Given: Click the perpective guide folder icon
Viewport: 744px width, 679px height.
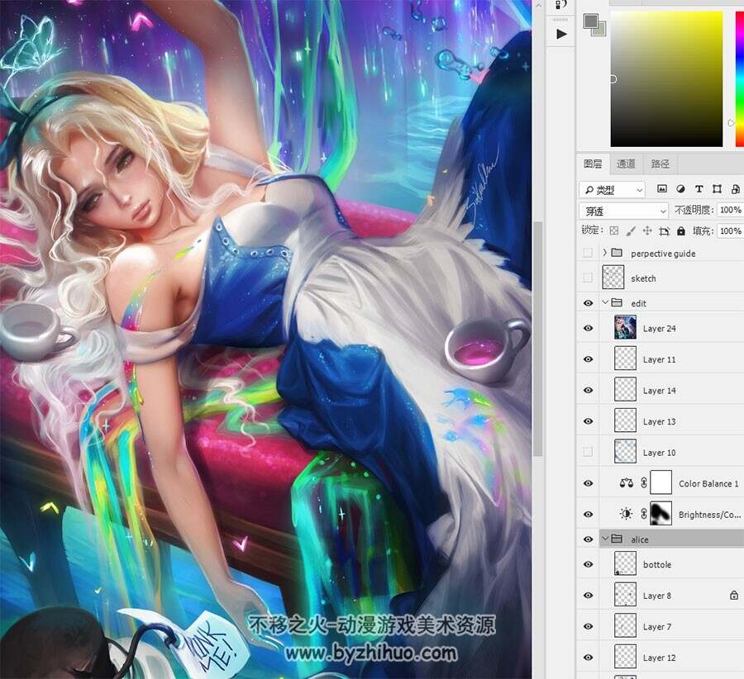Looking at the screenshot, I should point(617,252).
